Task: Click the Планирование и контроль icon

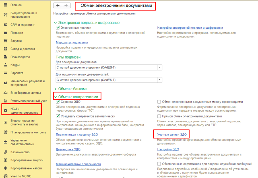Action: pos(5,132)
